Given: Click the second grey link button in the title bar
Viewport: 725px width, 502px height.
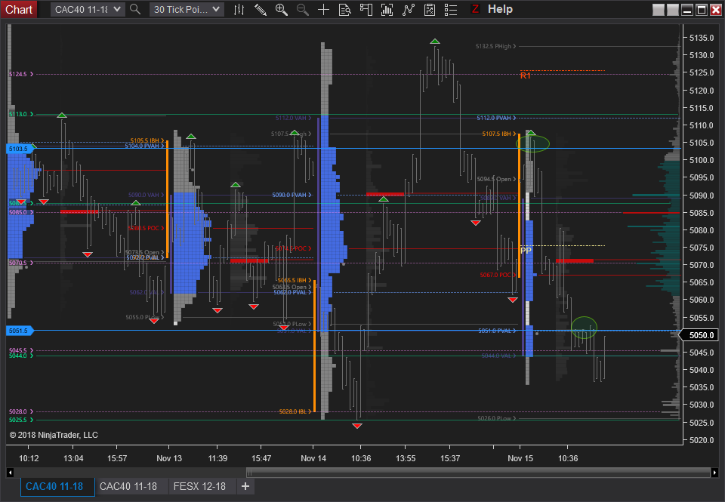Looking at the screenshot, I should 673,10.
